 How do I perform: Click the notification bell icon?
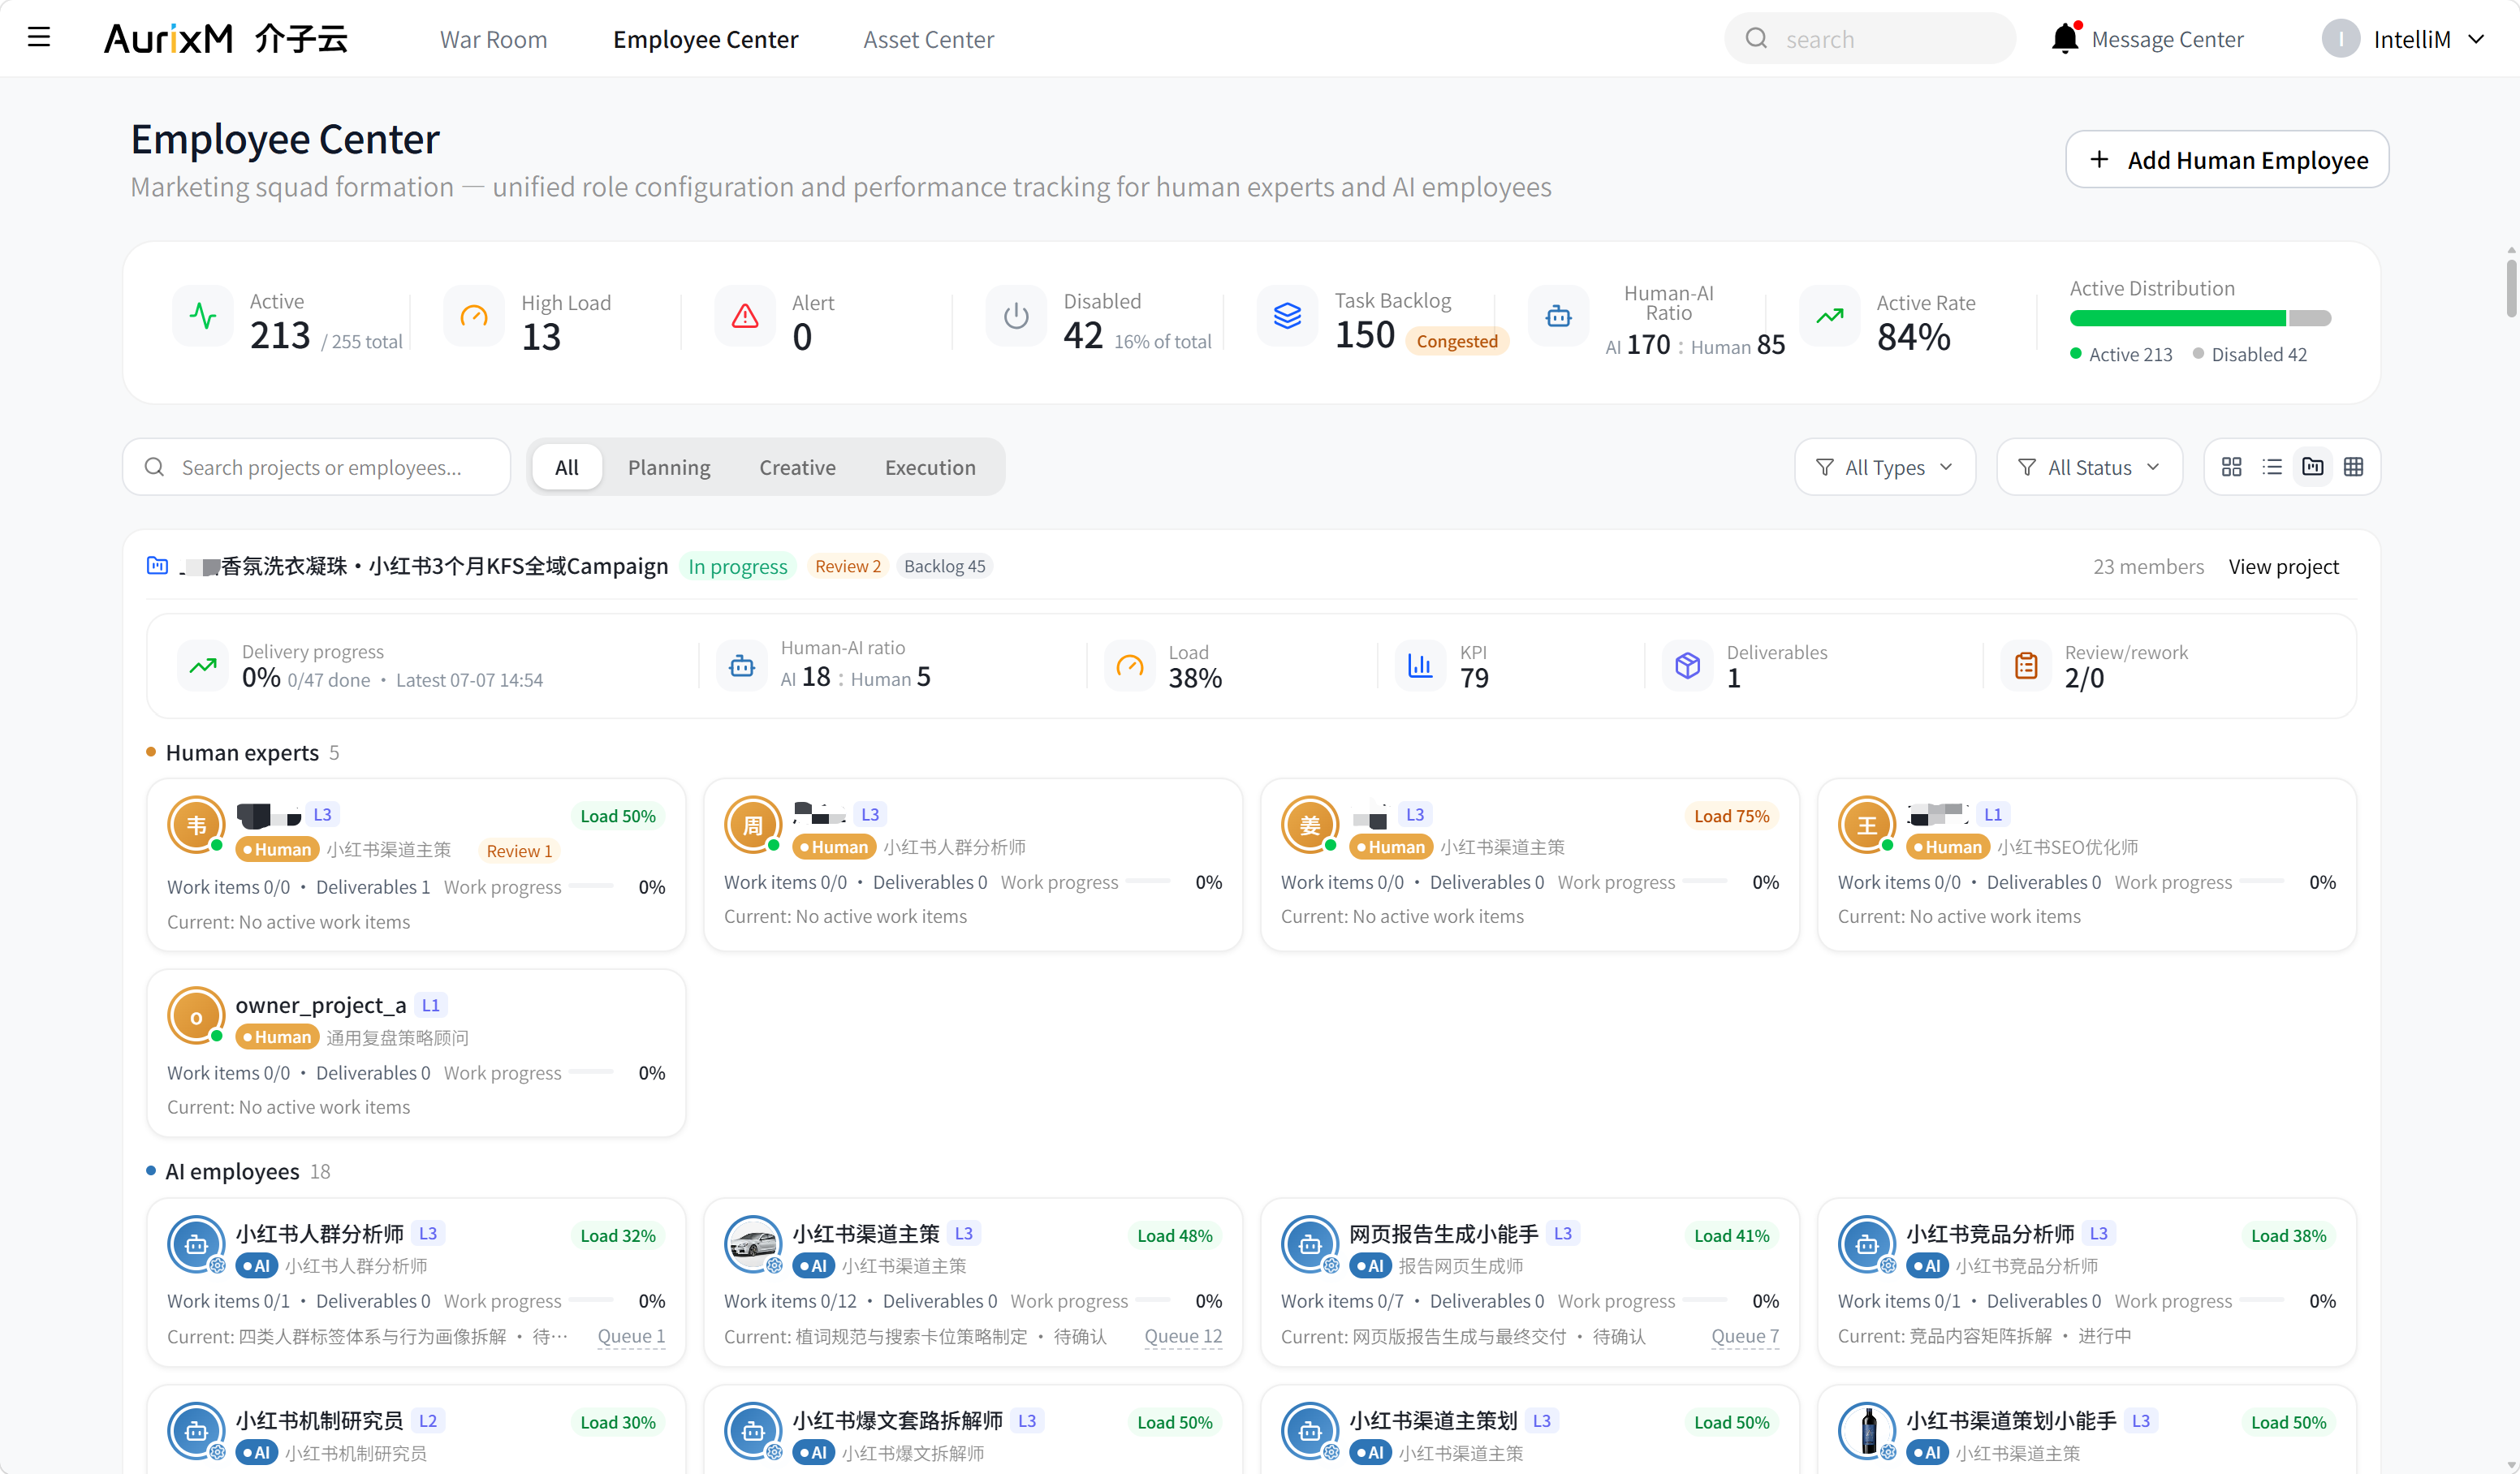tap(2064, 38)
